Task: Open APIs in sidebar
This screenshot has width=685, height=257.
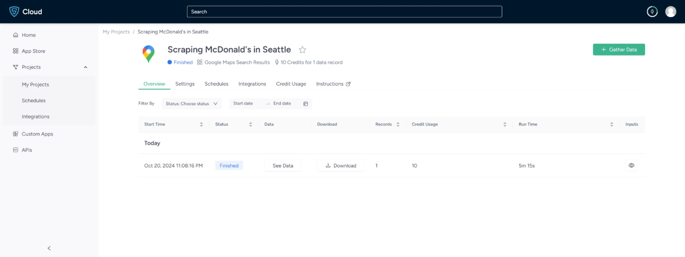Action: (27, 150)
